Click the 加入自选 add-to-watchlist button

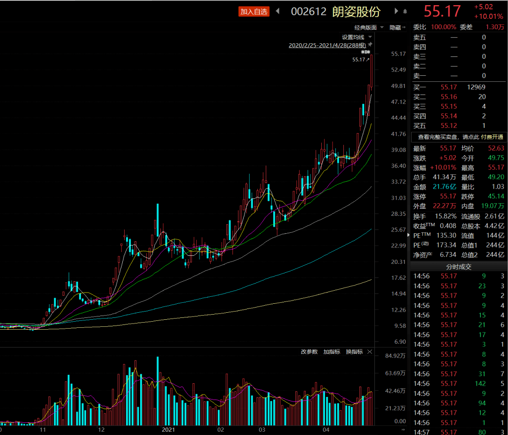254,12
